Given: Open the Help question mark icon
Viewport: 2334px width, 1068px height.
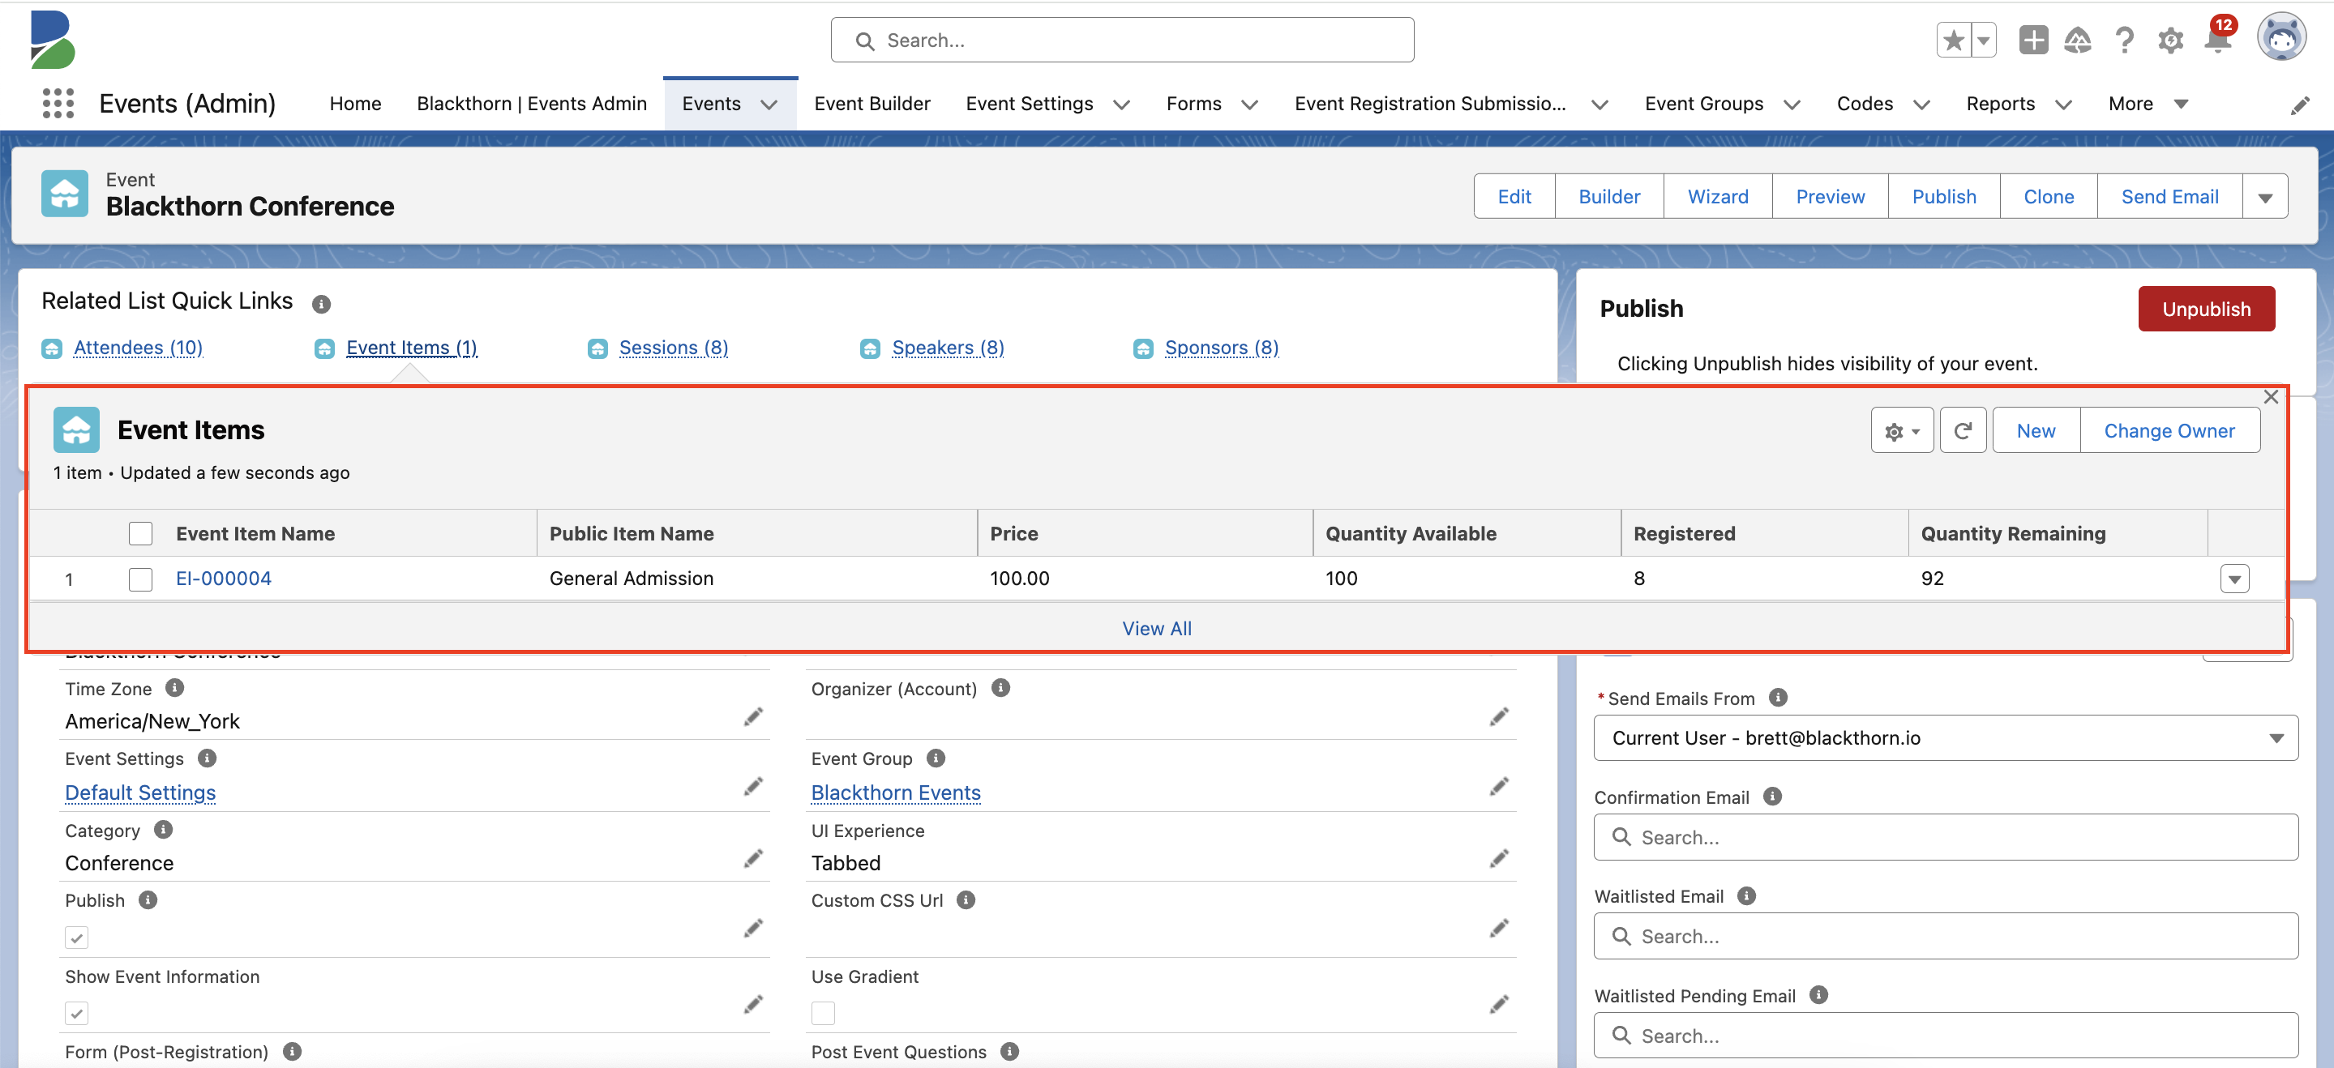Looking at the screenshot, I should pyautogui.click(x=2125, y=41).
